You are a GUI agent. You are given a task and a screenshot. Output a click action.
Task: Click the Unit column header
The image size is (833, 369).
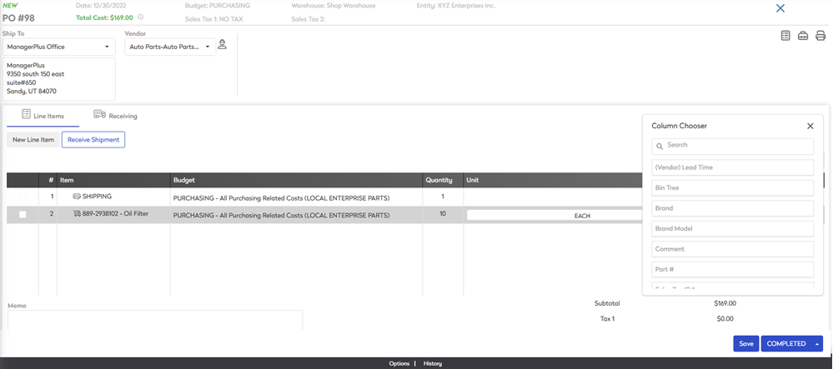(x=553, y=180)
